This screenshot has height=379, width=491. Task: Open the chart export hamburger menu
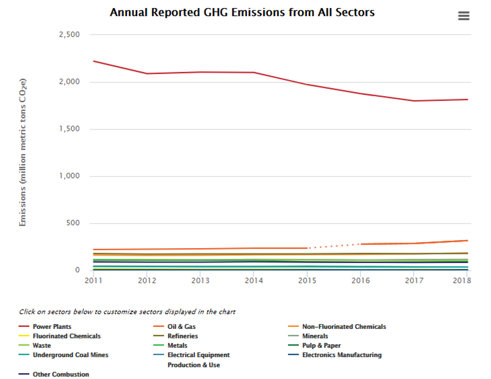463,16
